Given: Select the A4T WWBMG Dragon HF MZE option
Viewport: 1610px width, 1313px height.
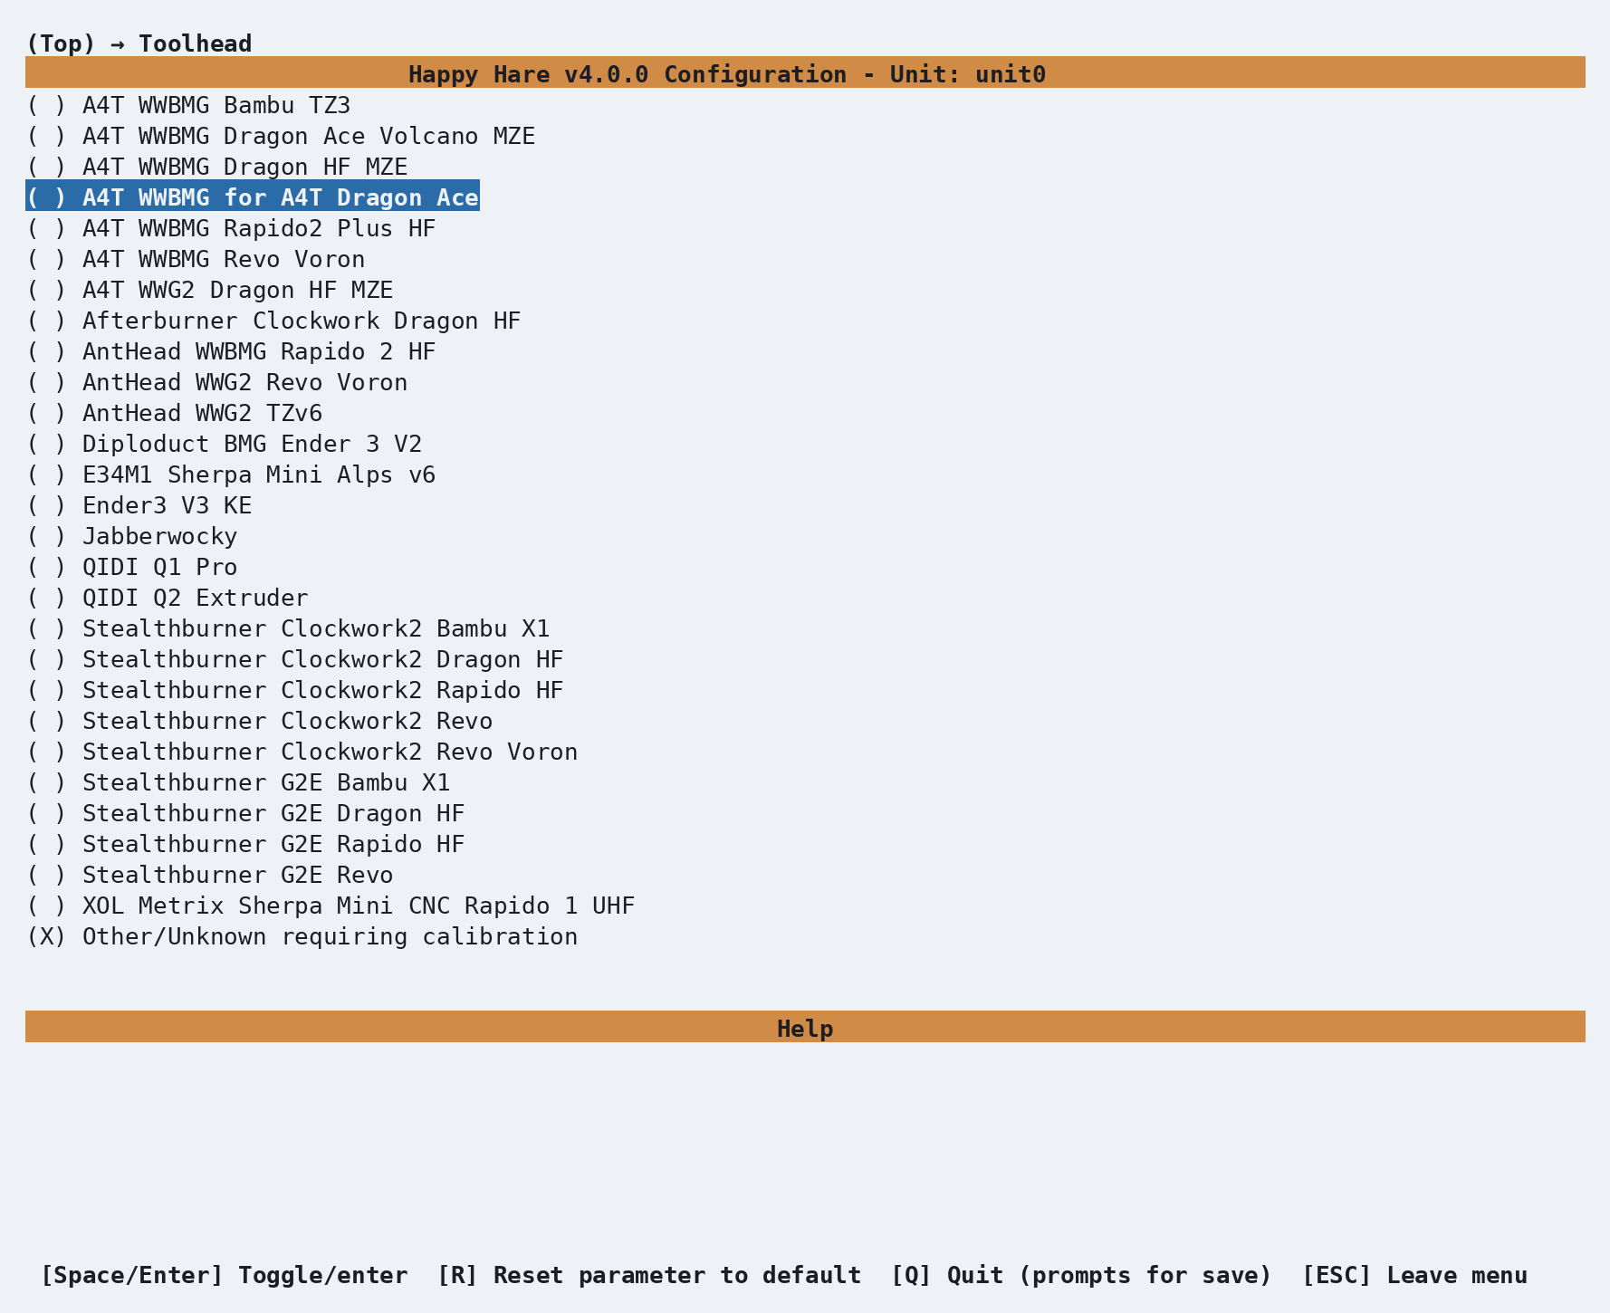Looking at the screenshot, I should click(216, 167).
